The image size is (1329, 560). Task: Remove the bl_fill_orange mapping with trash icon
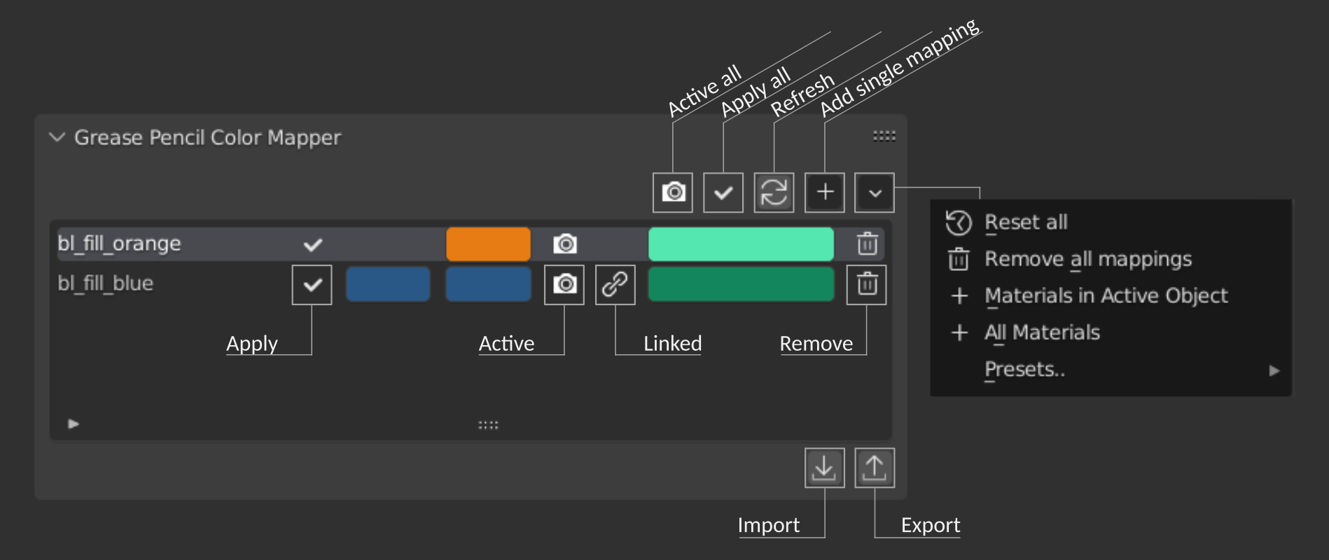tap(868, 244)
